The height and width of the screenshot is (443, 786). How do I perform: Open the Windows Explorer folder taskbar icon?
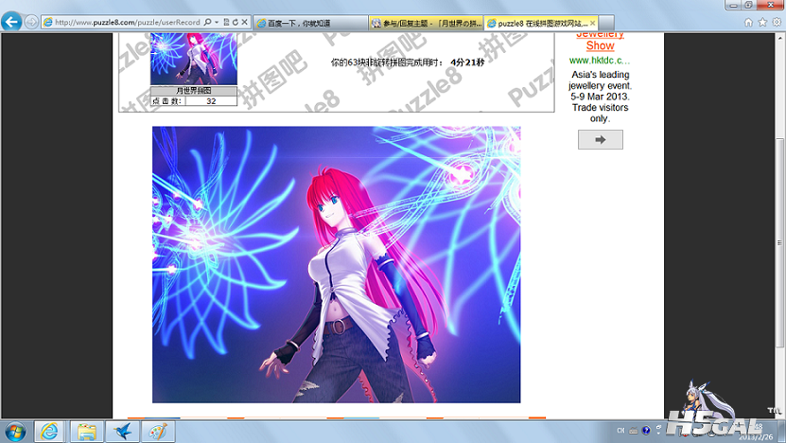(86, 432)
